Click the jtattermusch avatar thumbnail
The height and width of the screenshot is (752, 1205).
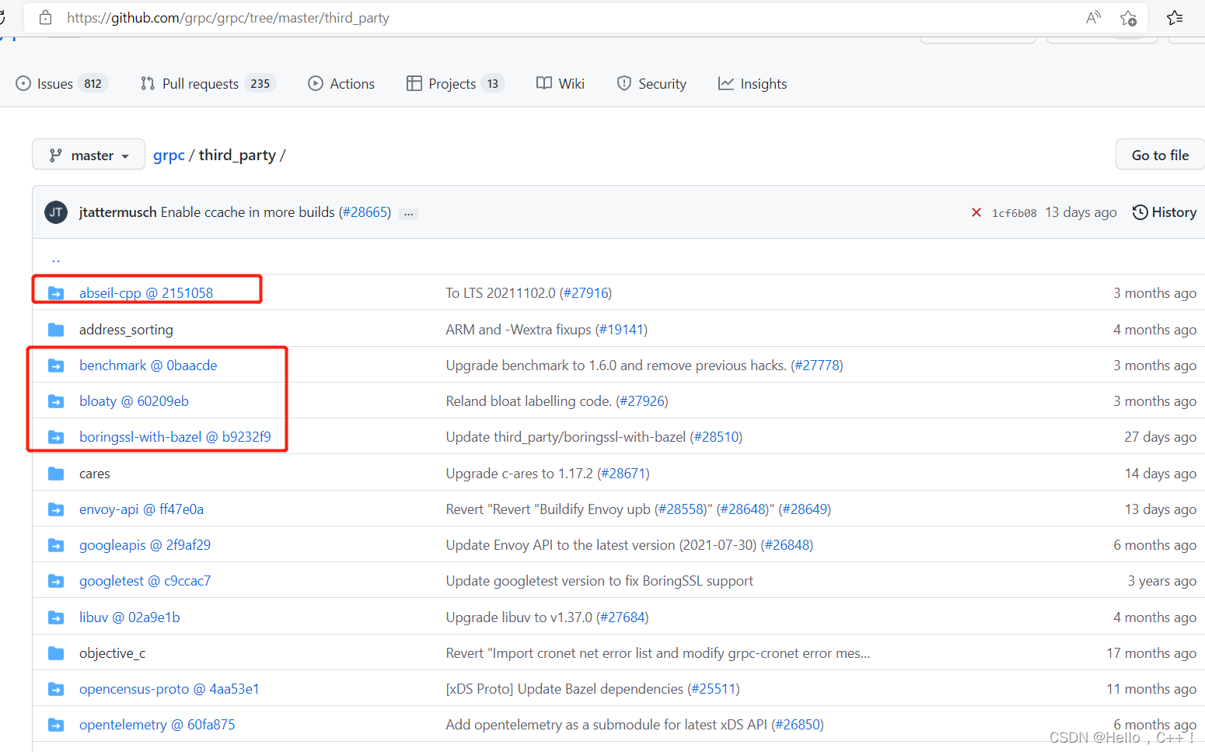[55, 212]
